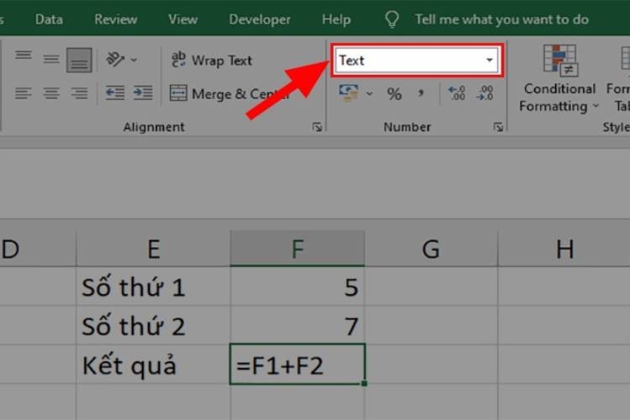This screenshot has width=630, height=420.
Task: Apply Percent Style
Action: coord(394,94)
